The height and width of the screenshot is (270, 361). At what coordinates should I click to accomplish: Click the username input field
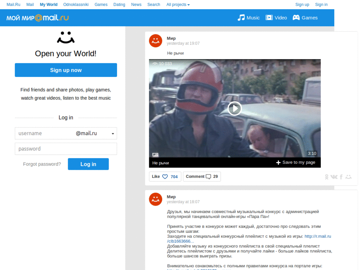tap(44, 134)
